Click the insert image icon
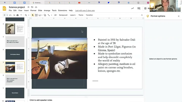The height and width of the screenshot is (102, 182). click(40, 15)
